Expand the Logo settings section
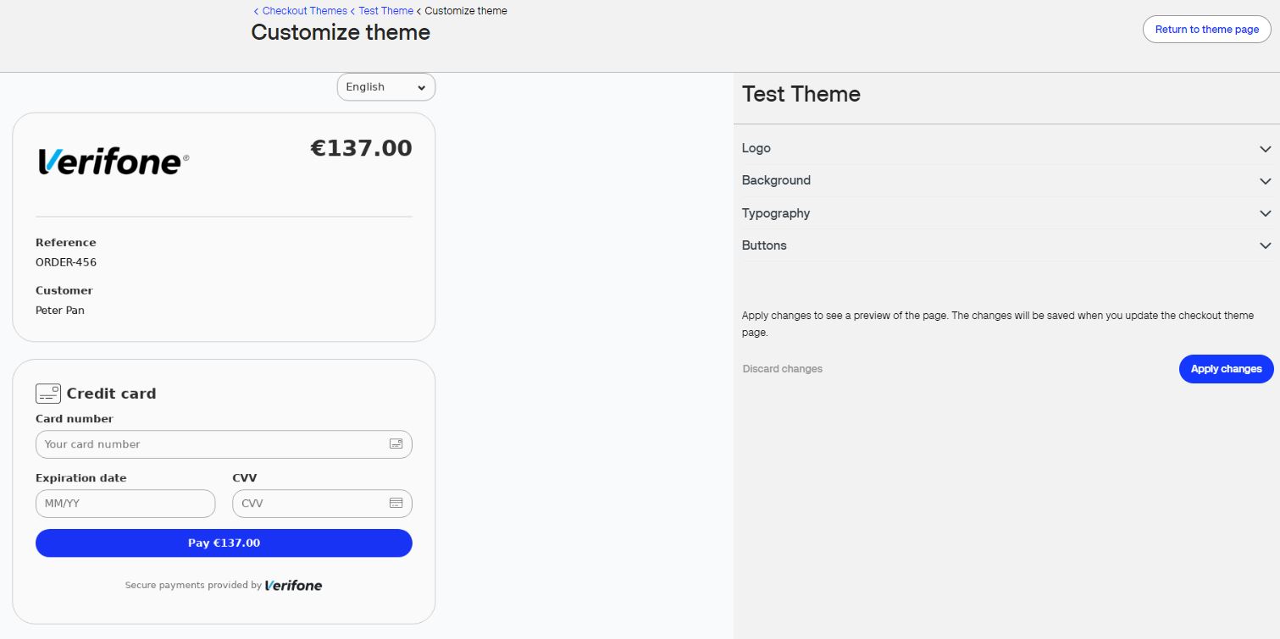 (x=1007, y=148)
